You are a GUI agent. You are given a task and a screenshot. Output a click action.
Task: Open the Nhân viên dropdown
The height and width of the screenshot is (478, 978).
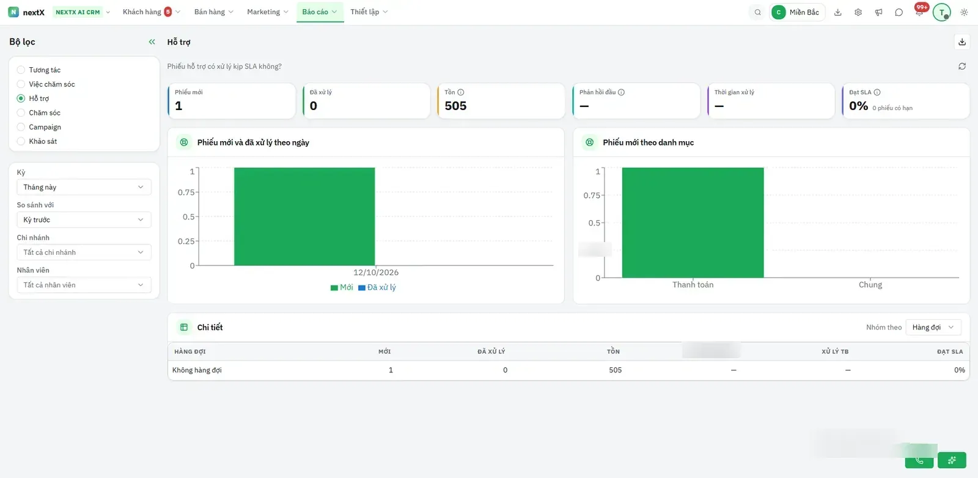coord(84,285)
